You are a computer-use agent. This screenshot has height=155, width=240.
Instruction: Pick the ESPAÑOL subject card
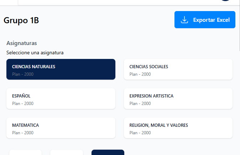[61, 99]
